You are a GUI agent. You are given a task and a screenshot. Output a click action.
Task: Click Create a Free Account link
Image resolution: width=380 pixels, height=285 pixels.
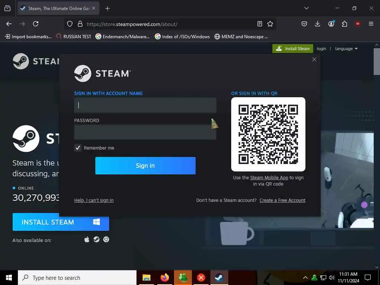coord(282,200)
